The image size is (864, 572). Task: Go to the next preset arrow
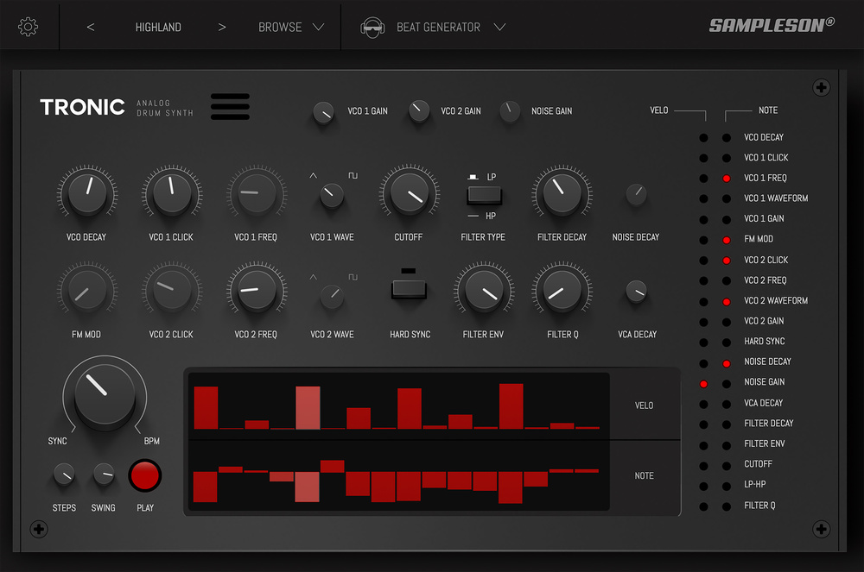tap(221, 27)
